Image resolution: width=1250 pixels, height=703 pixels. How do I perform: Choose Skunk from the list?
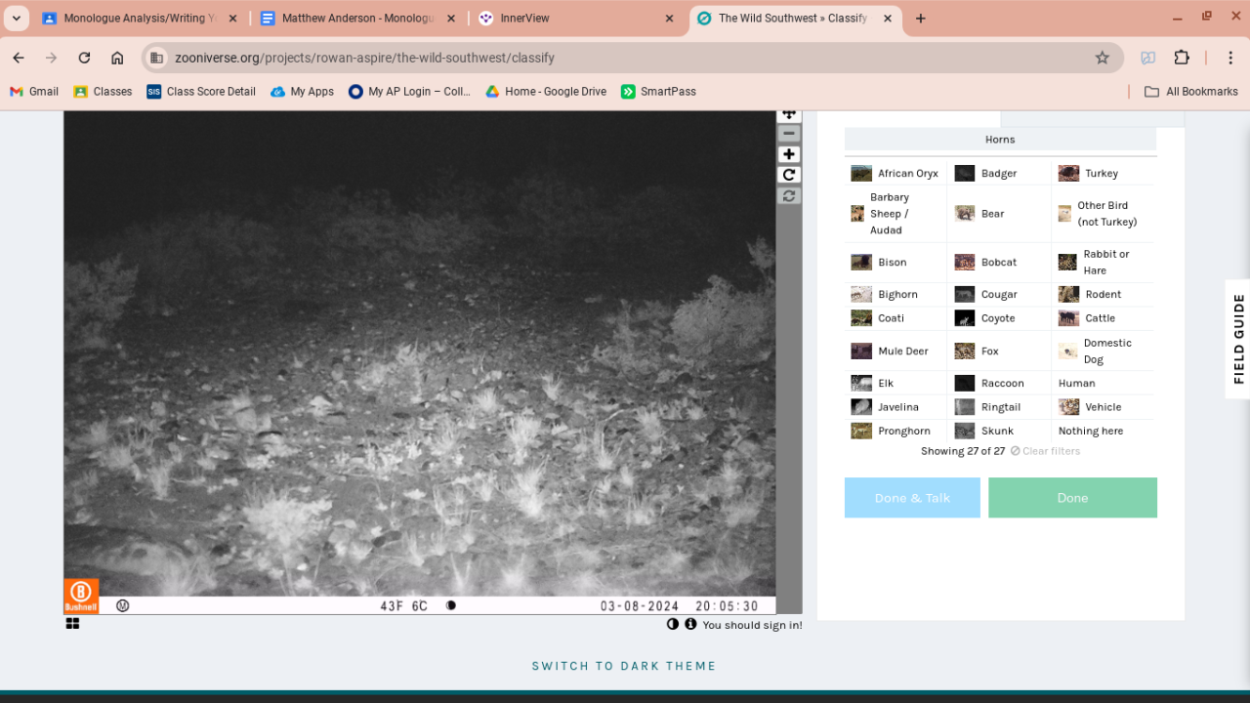coord(999,432)
